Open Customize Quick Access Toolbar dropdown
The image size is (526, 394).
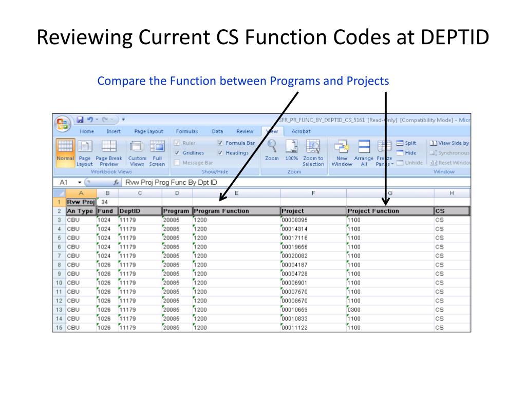pos(123,119)
